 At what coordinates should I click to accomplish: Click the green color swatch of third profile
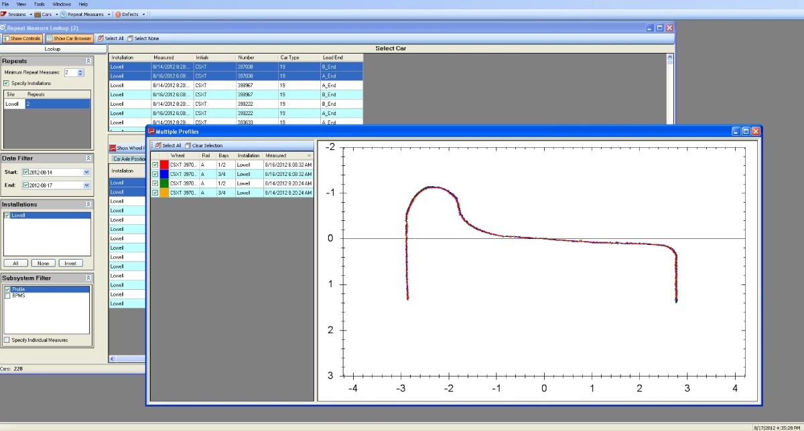coord(165,183)
